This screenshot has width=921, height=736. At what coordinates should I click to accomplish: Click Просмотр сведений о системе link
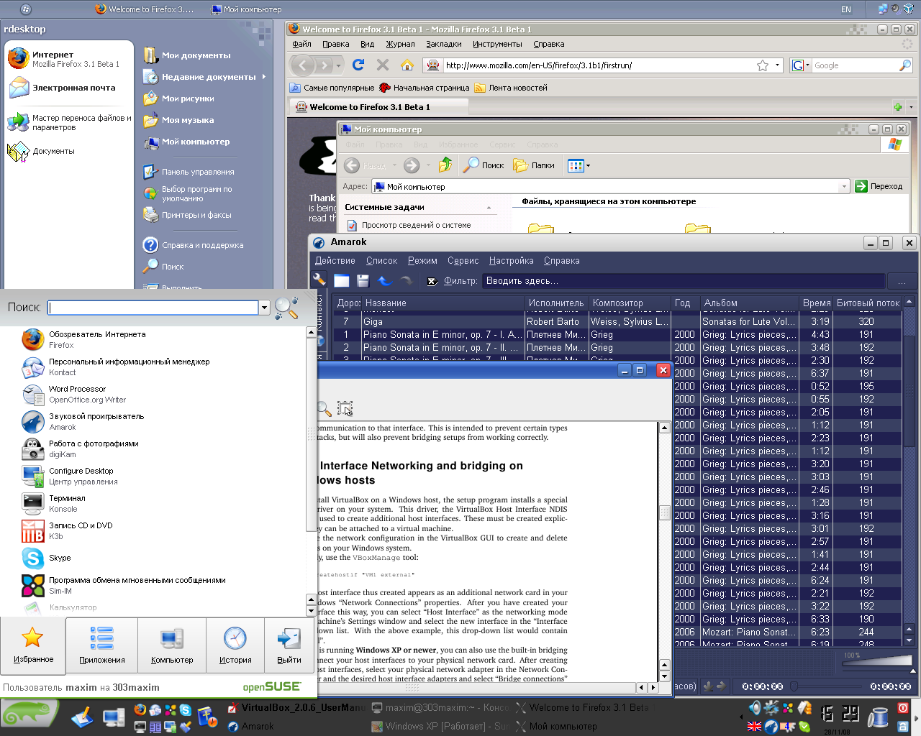(x=416, y=225)
